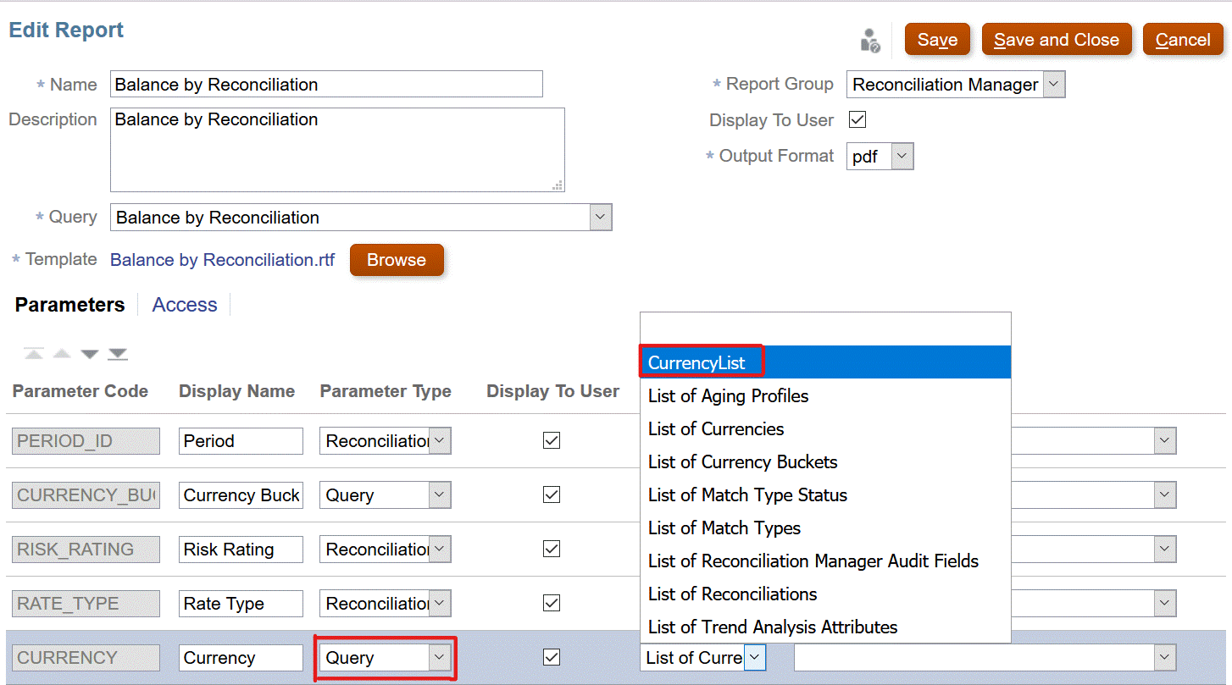
Task: Open the Report Group dropdown
Action: [1053, 85]
